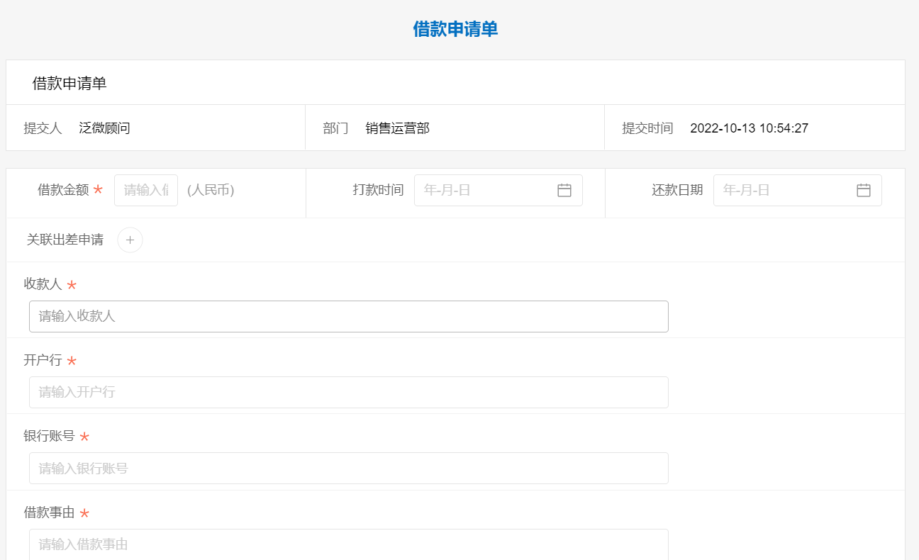Select the 借款申请单 blue page title
The width and height of the screenshot is (919, 560).
coord(455,29)
